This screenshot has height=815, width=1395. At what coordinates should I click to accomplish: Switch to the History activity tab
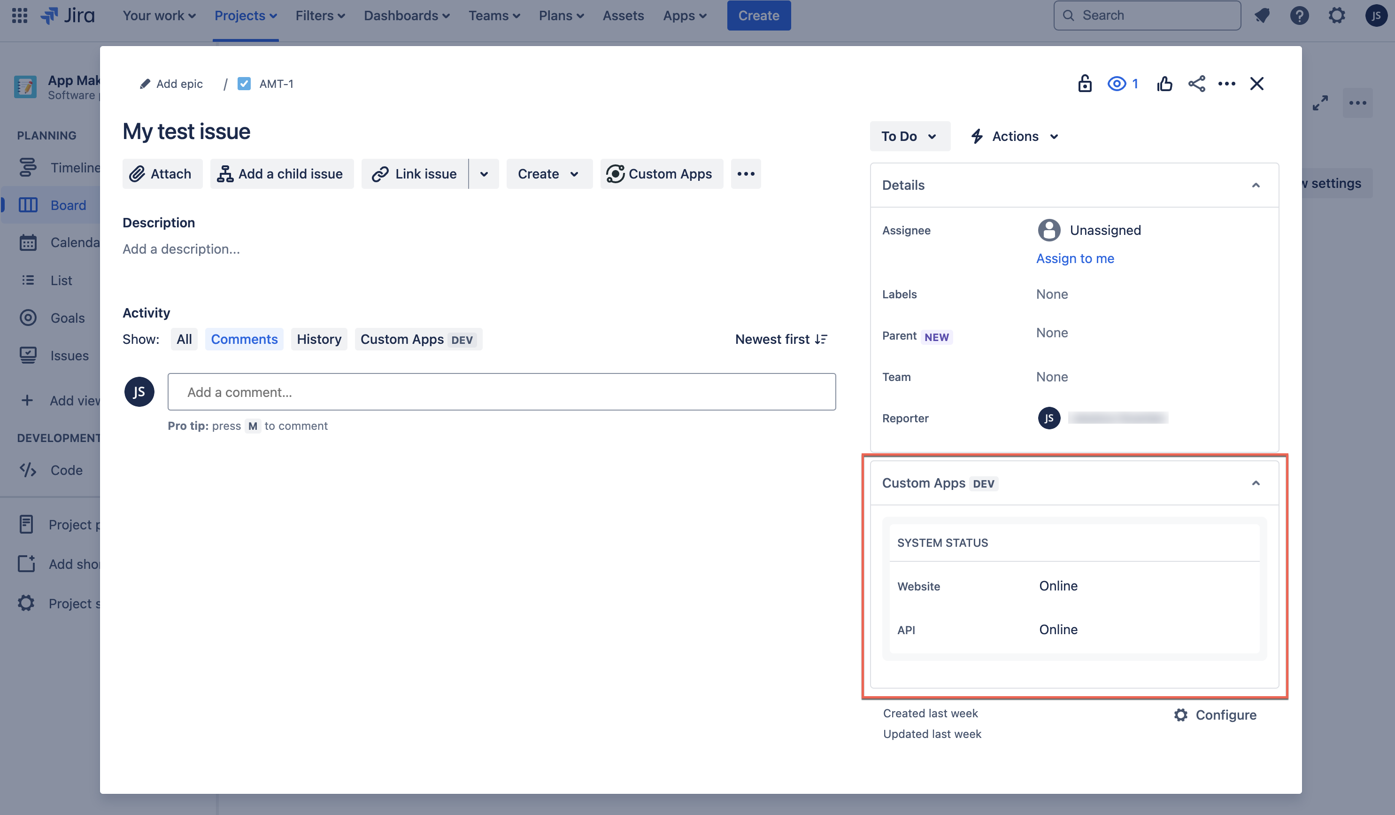tap(319, 339)
